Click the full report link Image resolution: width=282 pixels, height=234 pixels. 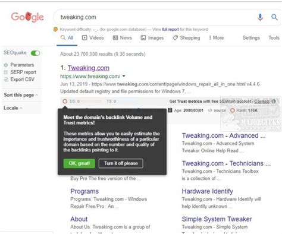pos(170,30)
